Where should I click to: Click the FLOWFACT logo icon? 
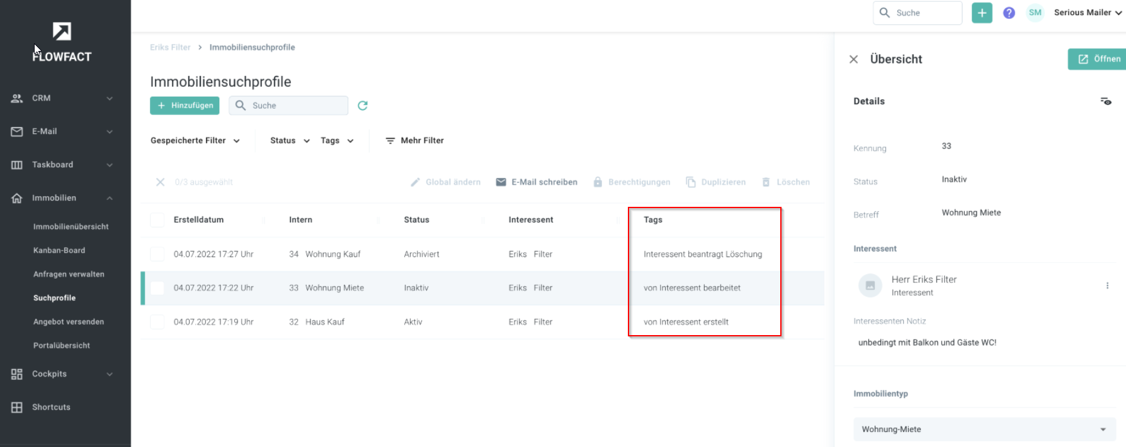coord(62,31)
